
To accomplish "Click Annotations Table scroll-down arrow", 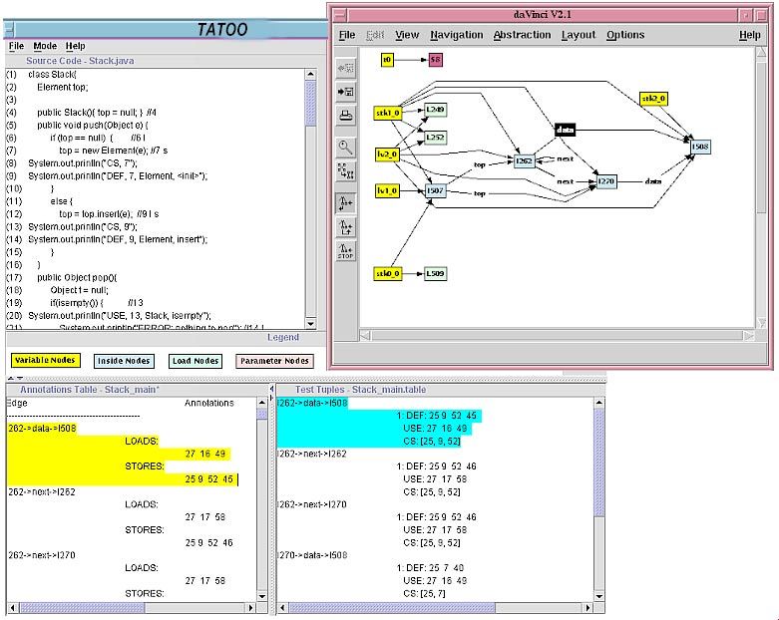I will [261, 596].
